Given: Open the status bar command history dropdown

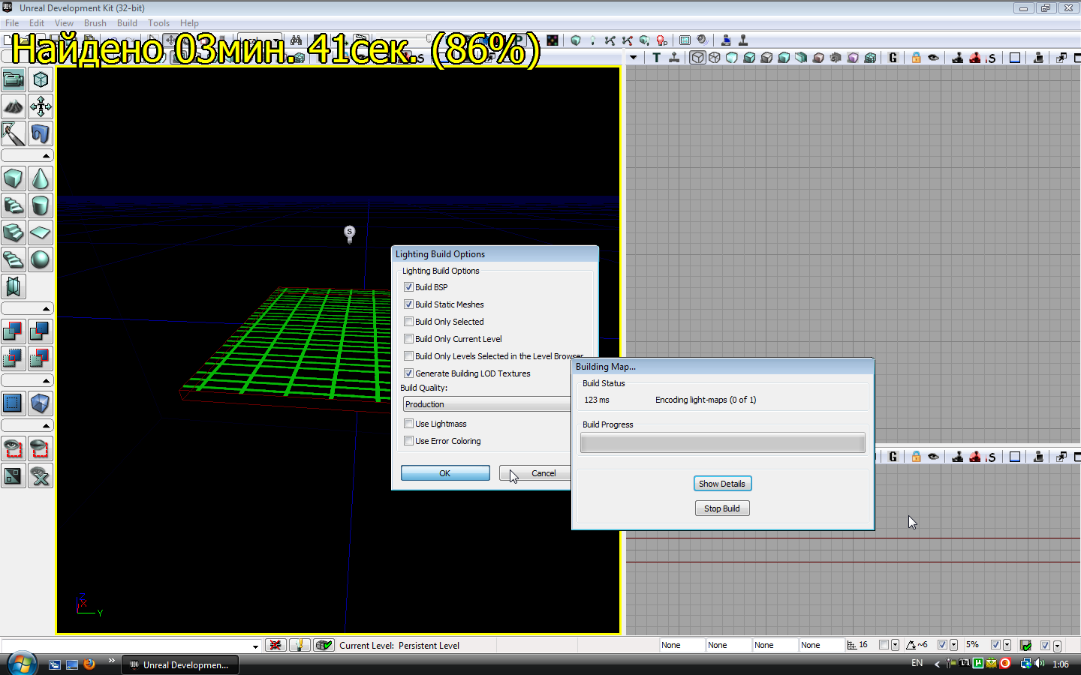Looking at the screenshot, I should (255, 646).
